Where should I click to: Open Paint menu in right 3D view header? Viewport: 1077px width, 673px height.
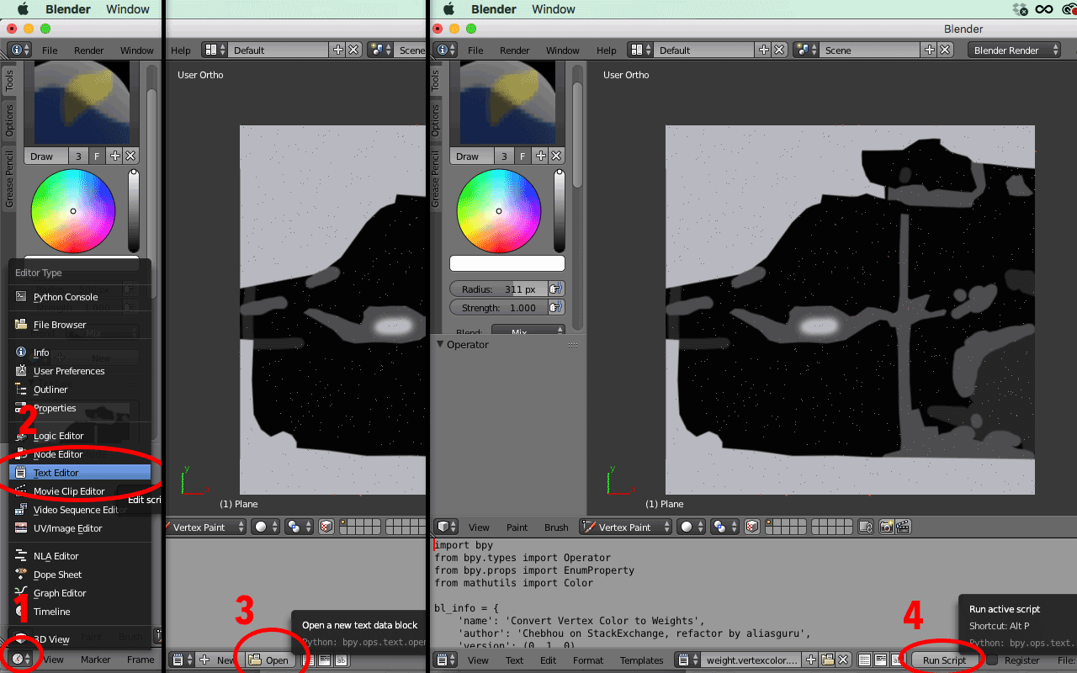tap(517, 527)
